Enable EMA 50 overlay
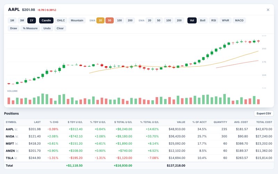 (x=159, y=21)
